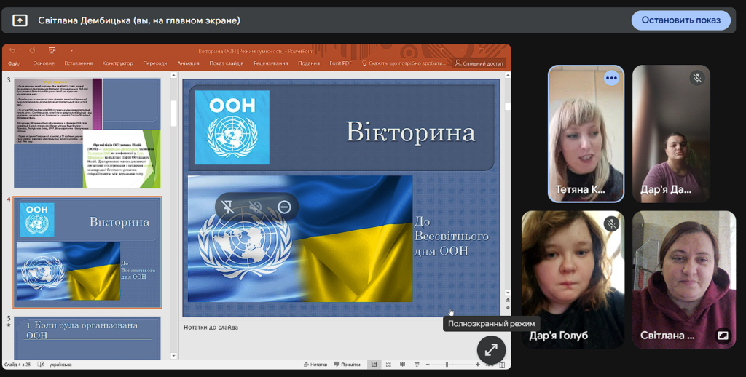Screen dimensions: 746x377
Task: Switch to reading view in status bar
Action: tap(401, 364)
